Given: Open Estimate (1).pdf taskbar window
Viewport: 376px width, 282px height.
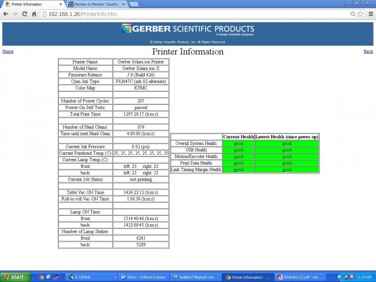Looking at the screenshot, I should tap(300, 277).
